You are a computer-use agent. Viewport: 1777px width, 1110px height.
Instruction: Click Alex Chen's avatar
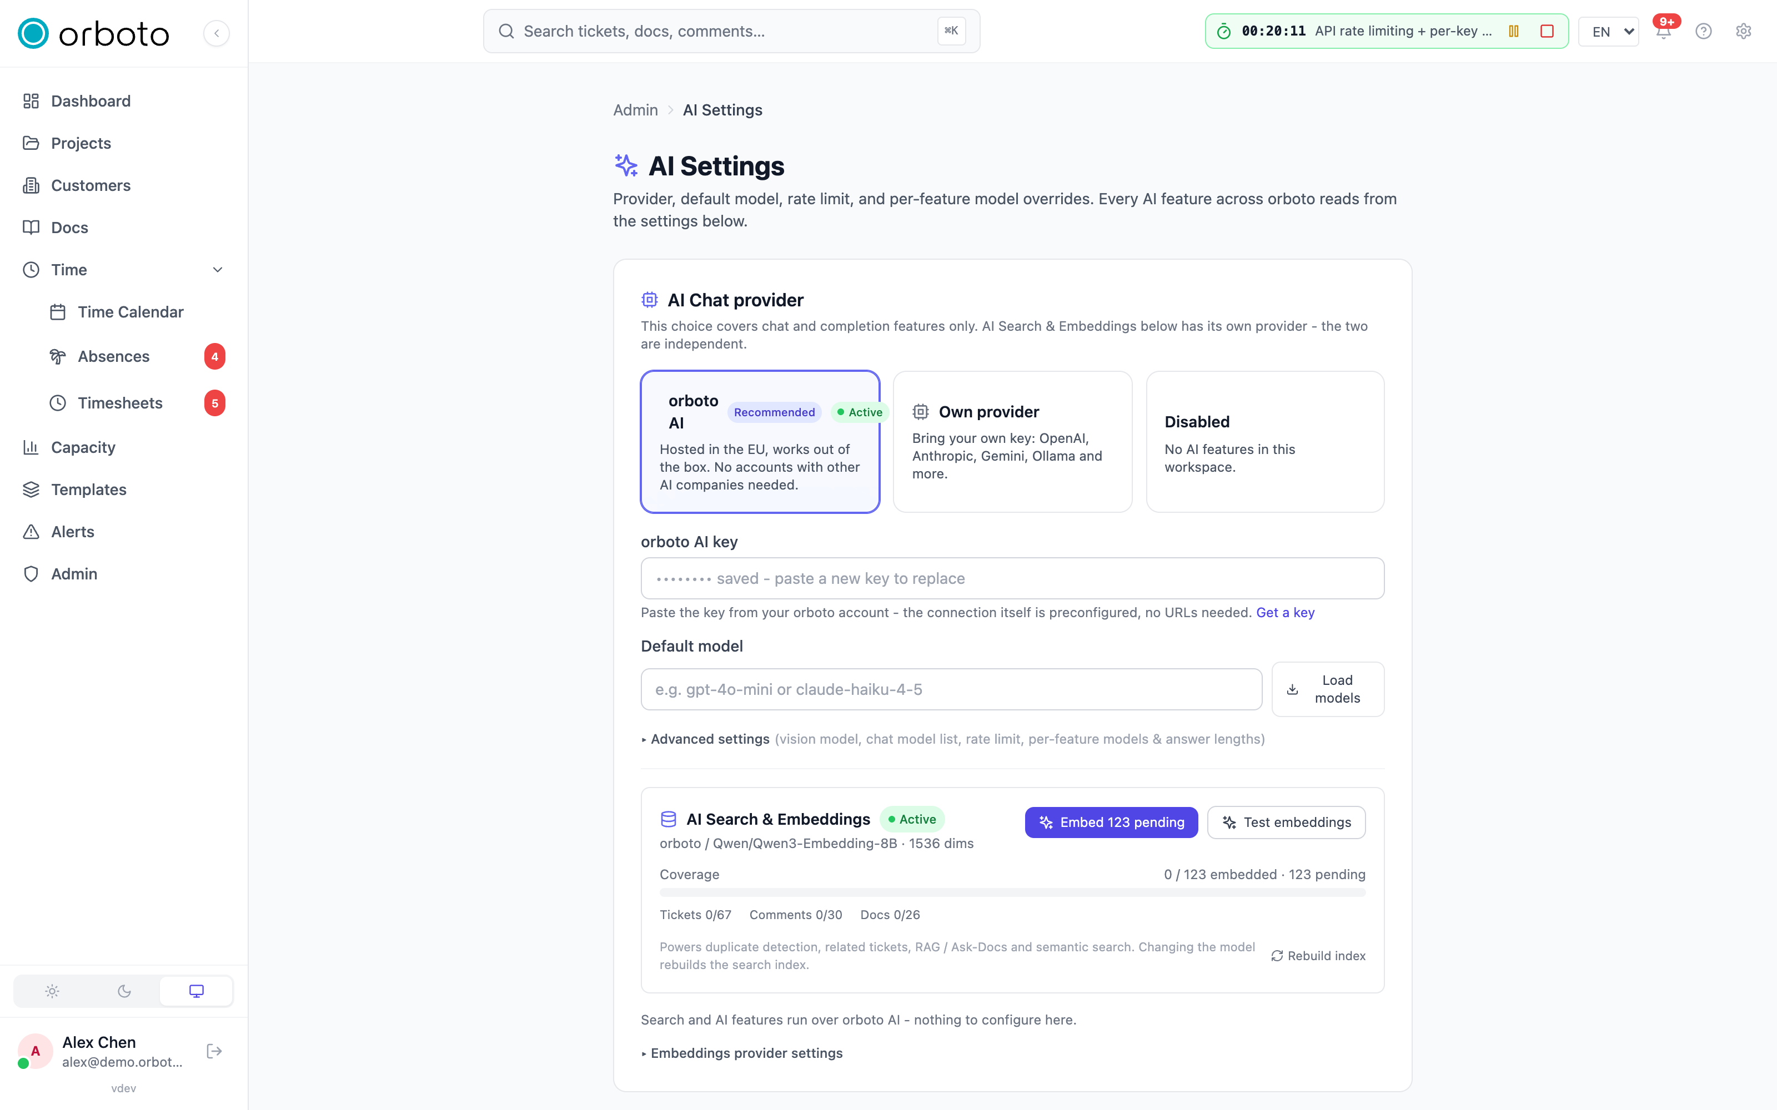point(34,1051)
